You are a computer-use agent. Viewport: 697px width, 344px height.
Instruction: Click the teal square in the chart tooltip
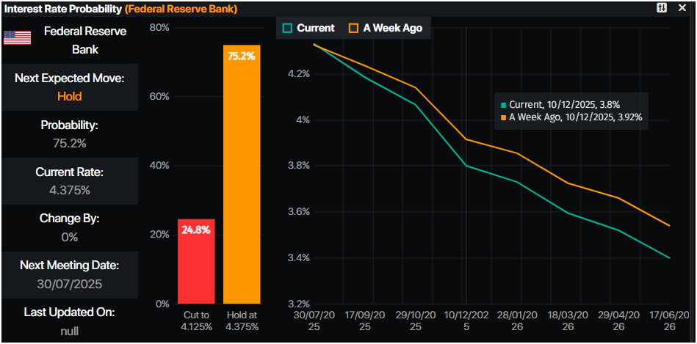(502, 105)
